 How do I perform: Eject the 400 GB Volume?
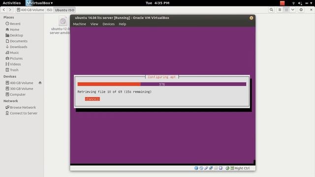(40, 83)
